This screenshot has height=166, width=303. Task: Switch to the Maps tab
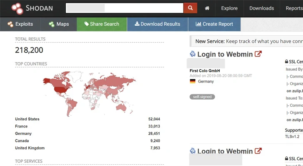click(x=59, y=24)
